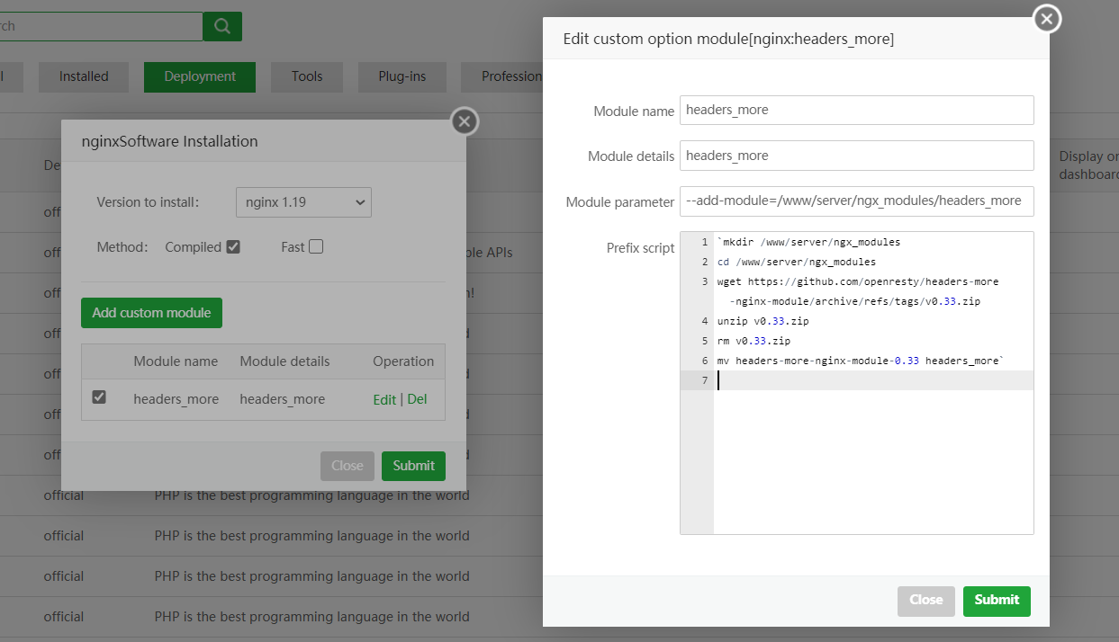The image size is (1119, 642).
Task: Click line 7 in Prefix script editor
Action: (873, 380)
